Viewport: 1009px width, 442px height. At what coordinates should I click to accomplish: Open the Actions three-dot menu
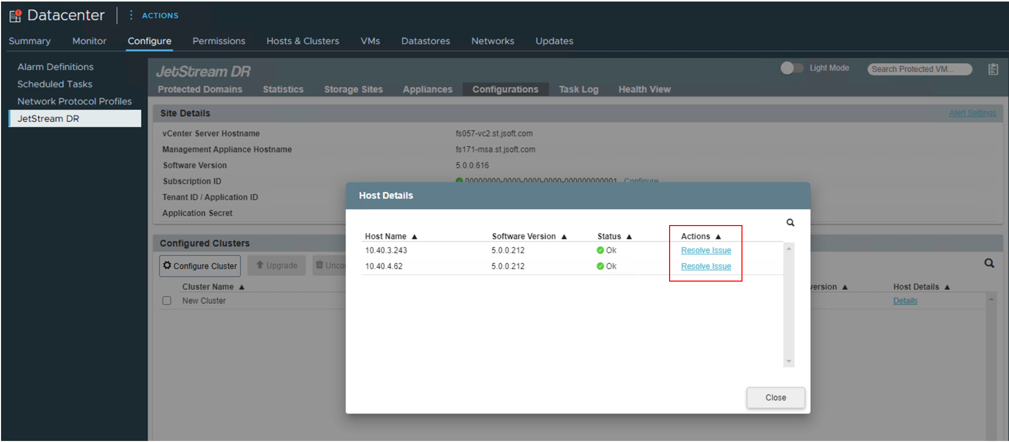coord(131,15)
